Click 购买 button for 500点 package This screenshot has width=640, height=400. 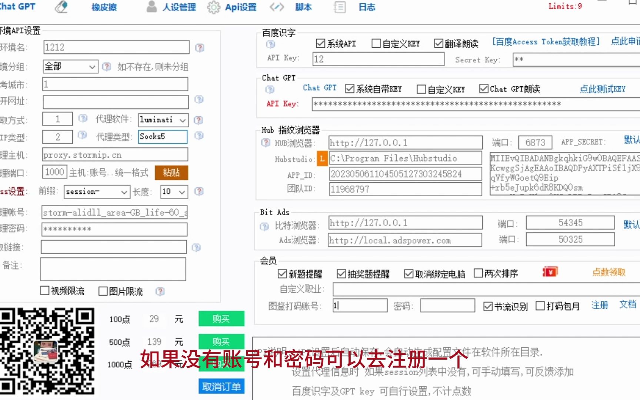[221, 341]
